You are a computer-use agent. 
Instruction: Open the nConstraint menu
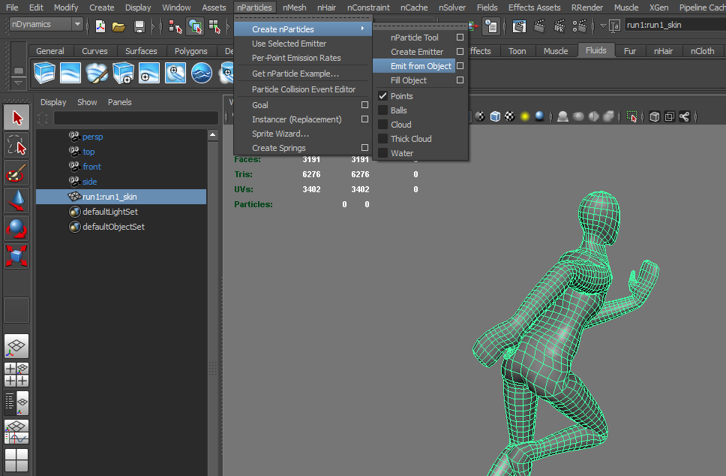368,8
